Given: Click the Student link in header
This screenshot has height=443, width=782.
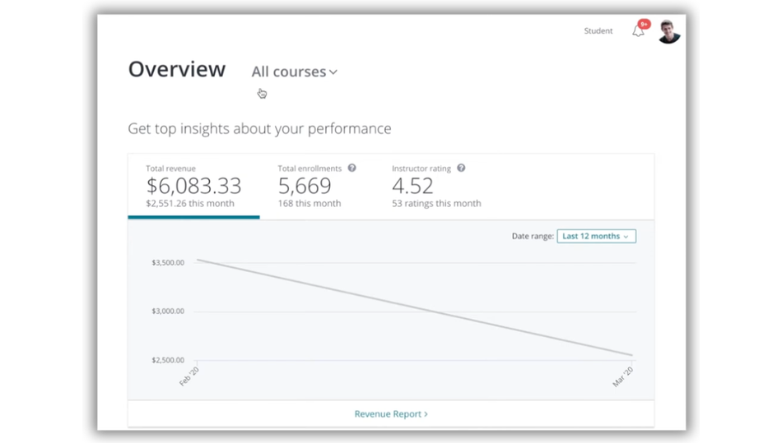Looking at the screenshot, I should 598,31.
